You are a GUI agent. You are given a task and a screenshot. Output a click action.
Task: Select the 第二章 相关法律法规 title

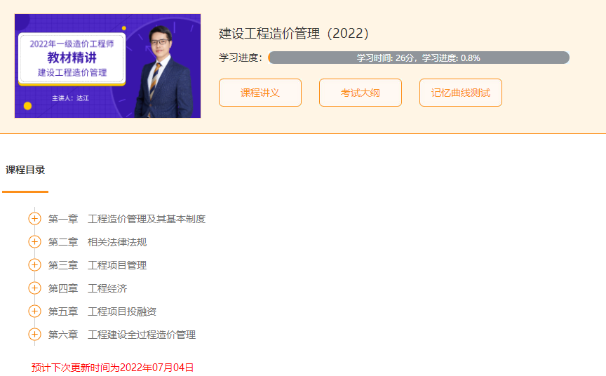[97, 242]
